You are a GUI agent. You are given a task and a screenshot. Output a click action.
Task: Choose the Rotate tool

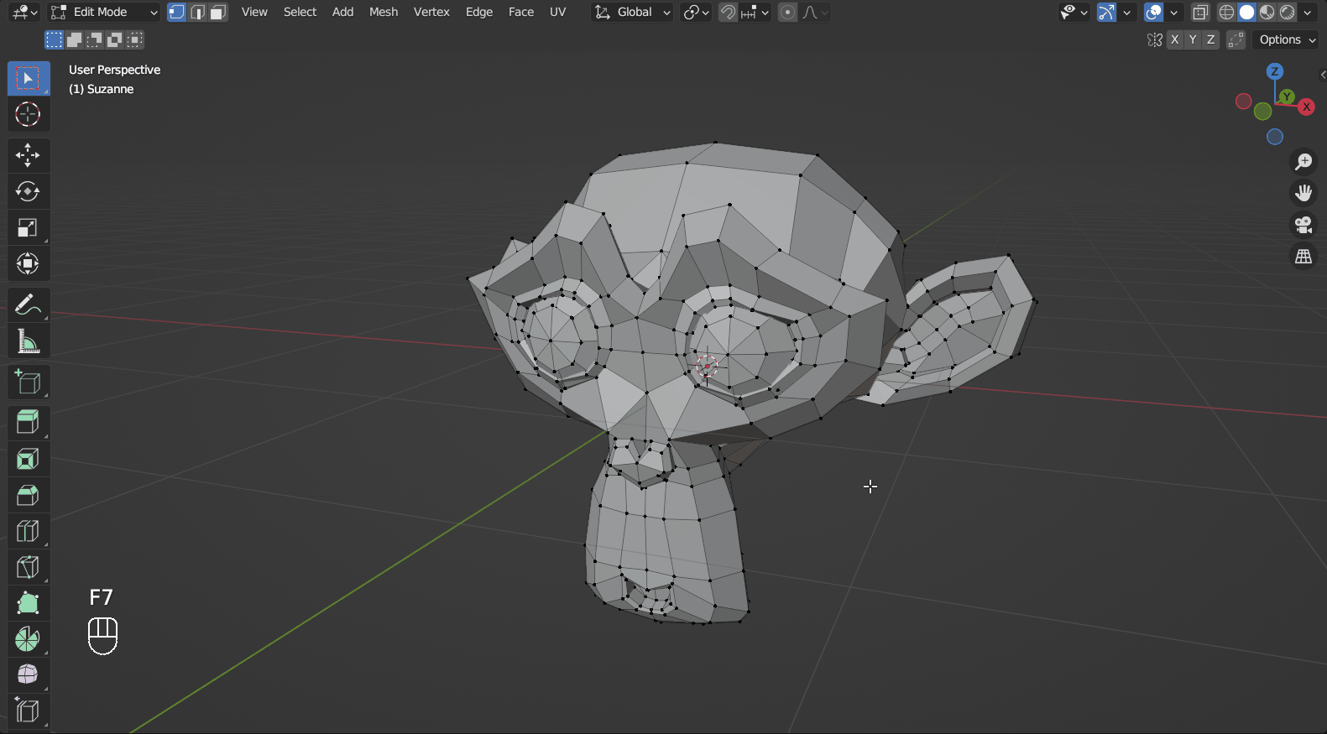click(x=29, y=191)
